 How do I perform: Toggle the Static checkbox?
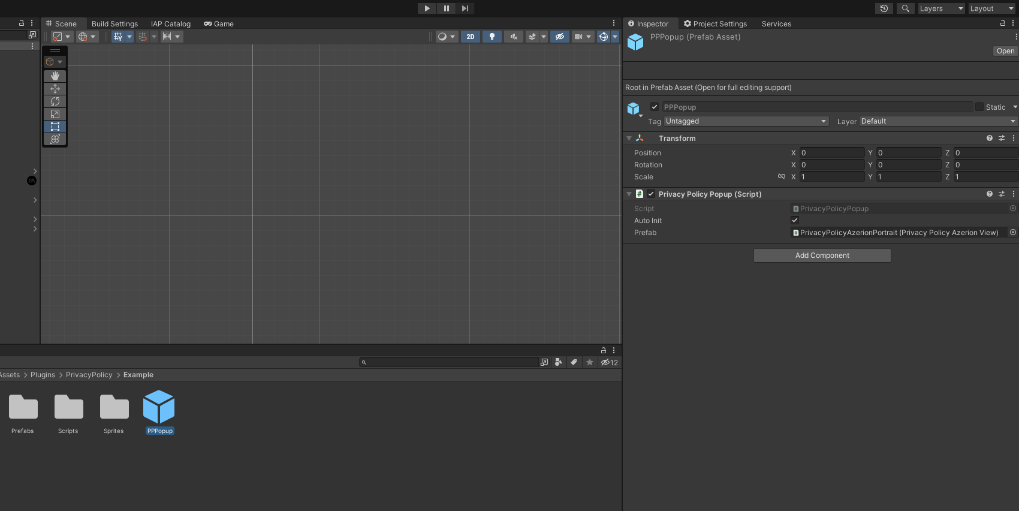tap(979, 107)
